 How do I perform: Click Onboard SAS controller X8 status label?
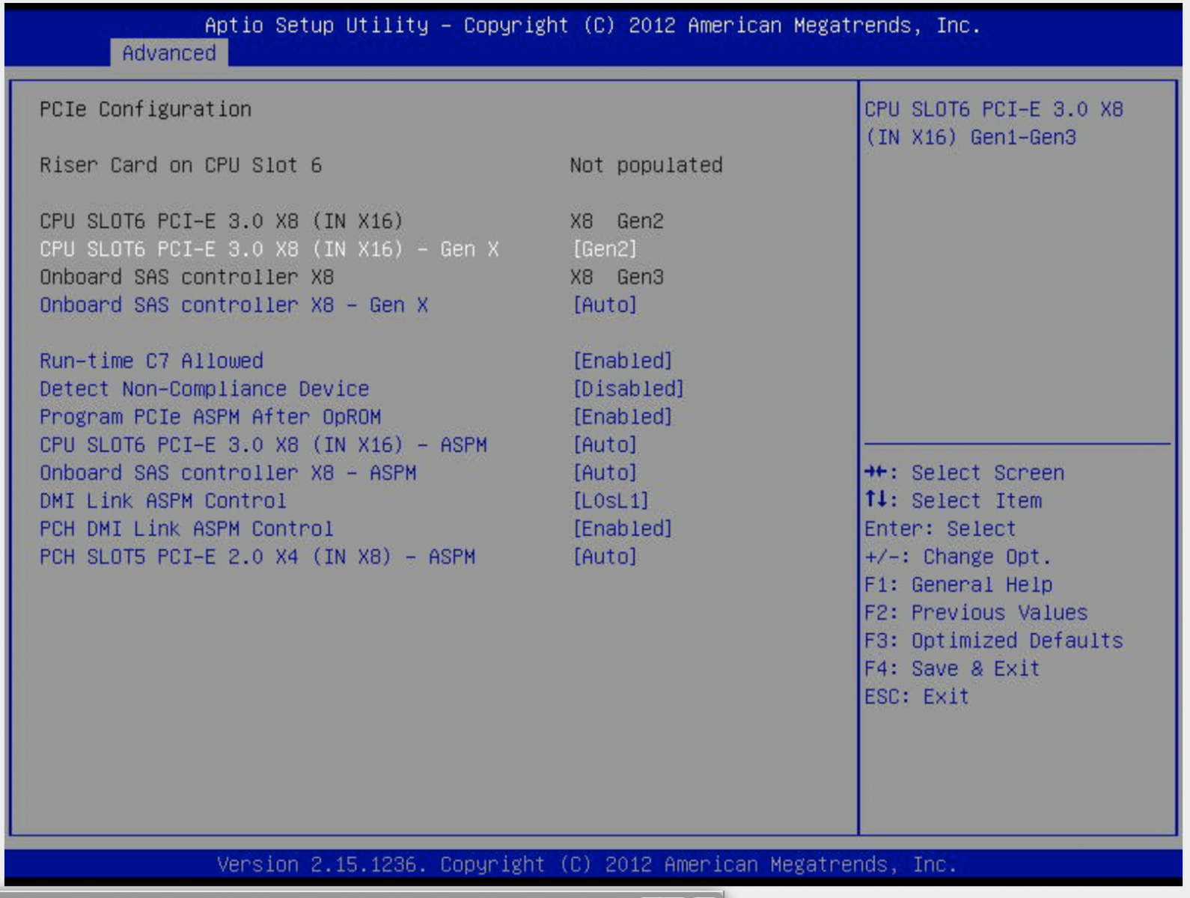[186, 278]
